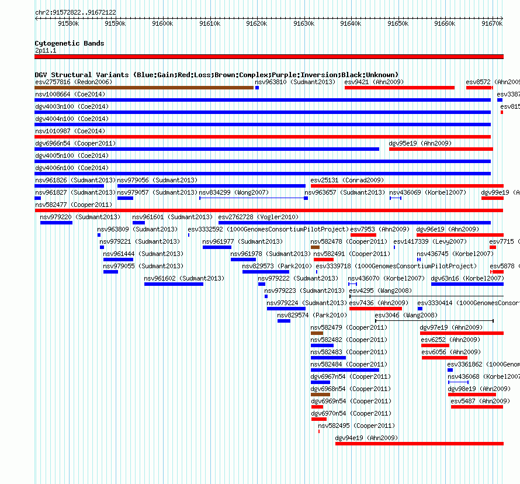Select the dgv63n16 (Korbel2007) label
520x484 pixels.
coord(467,278)
